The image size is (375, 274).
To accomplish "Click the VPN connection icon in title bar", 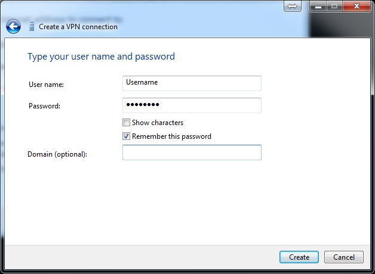I will (x=31, y=26).
